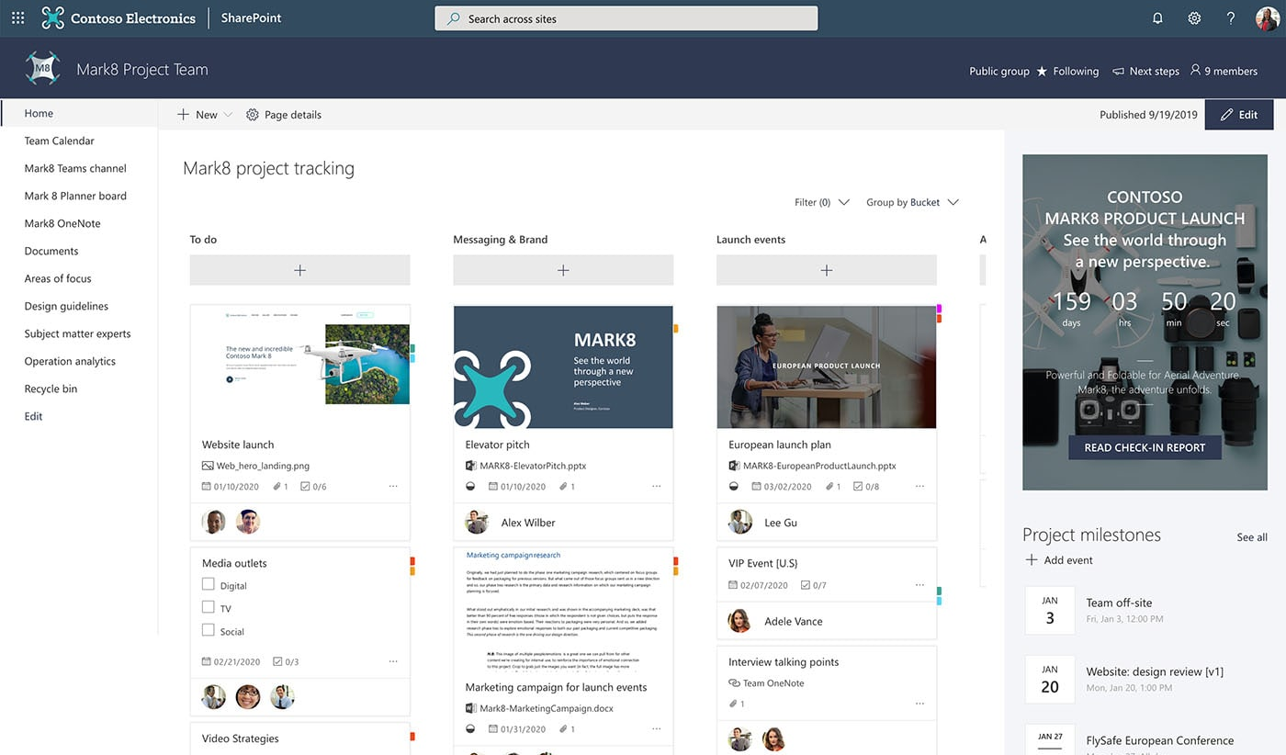
Task: Open the Website launch card thumbnail
Action: point(299,366)
